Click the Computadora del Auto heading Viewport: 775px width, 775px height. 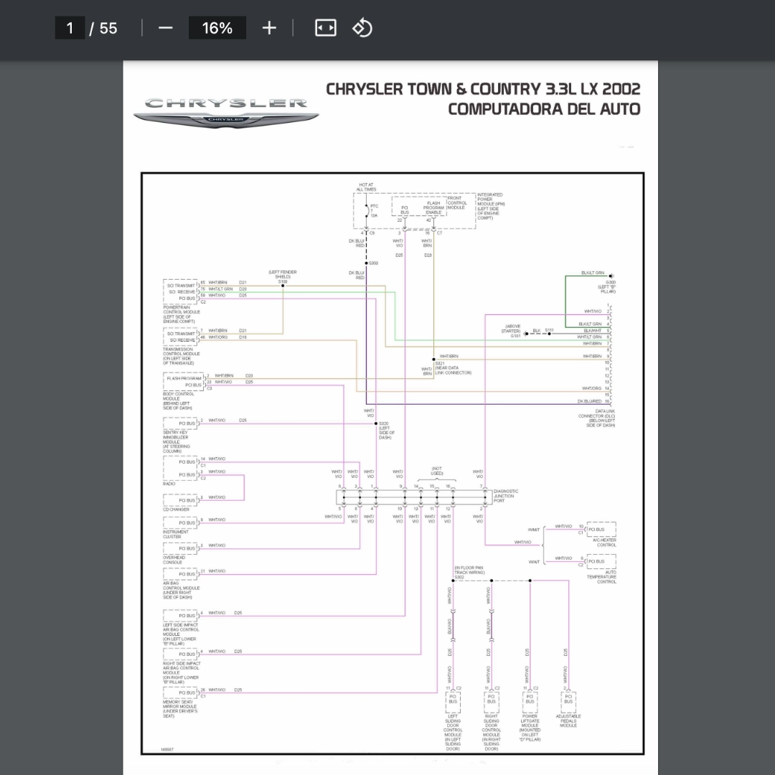pyautogui.click(x=544, y=109)
